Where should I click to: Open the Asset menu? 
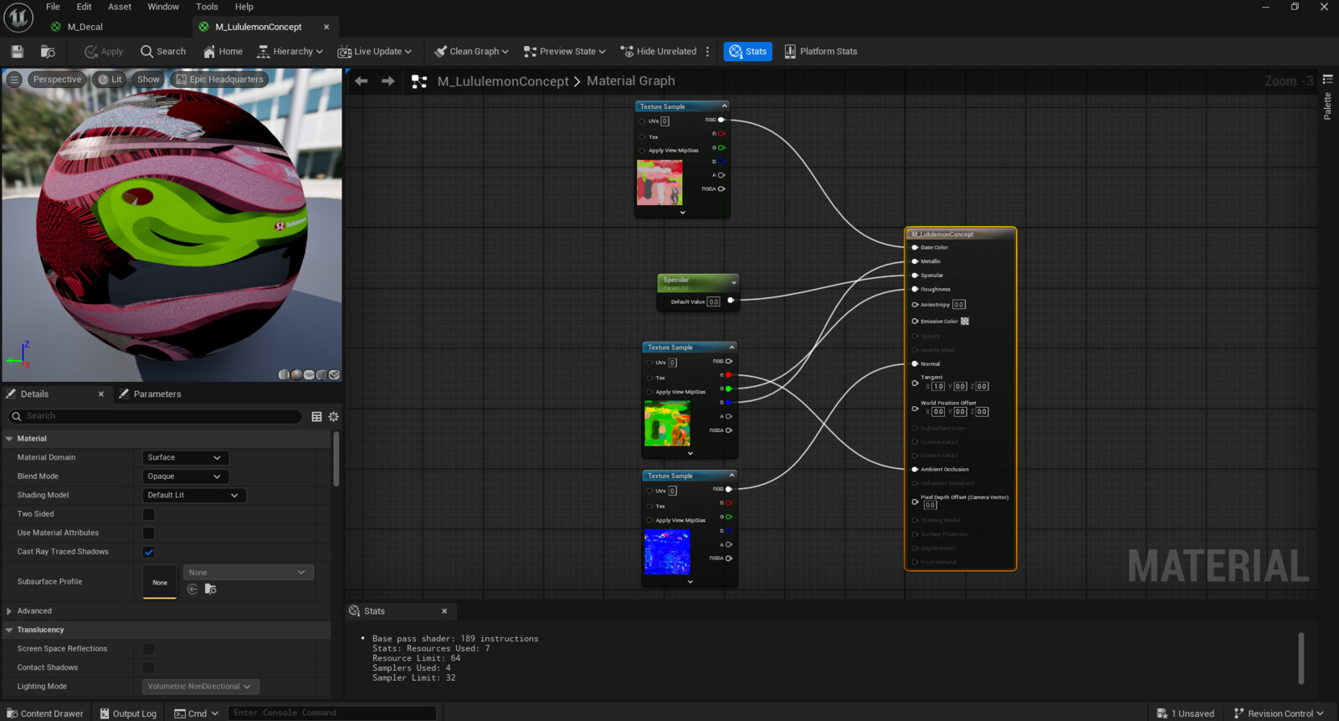click(x=120, y=7)
